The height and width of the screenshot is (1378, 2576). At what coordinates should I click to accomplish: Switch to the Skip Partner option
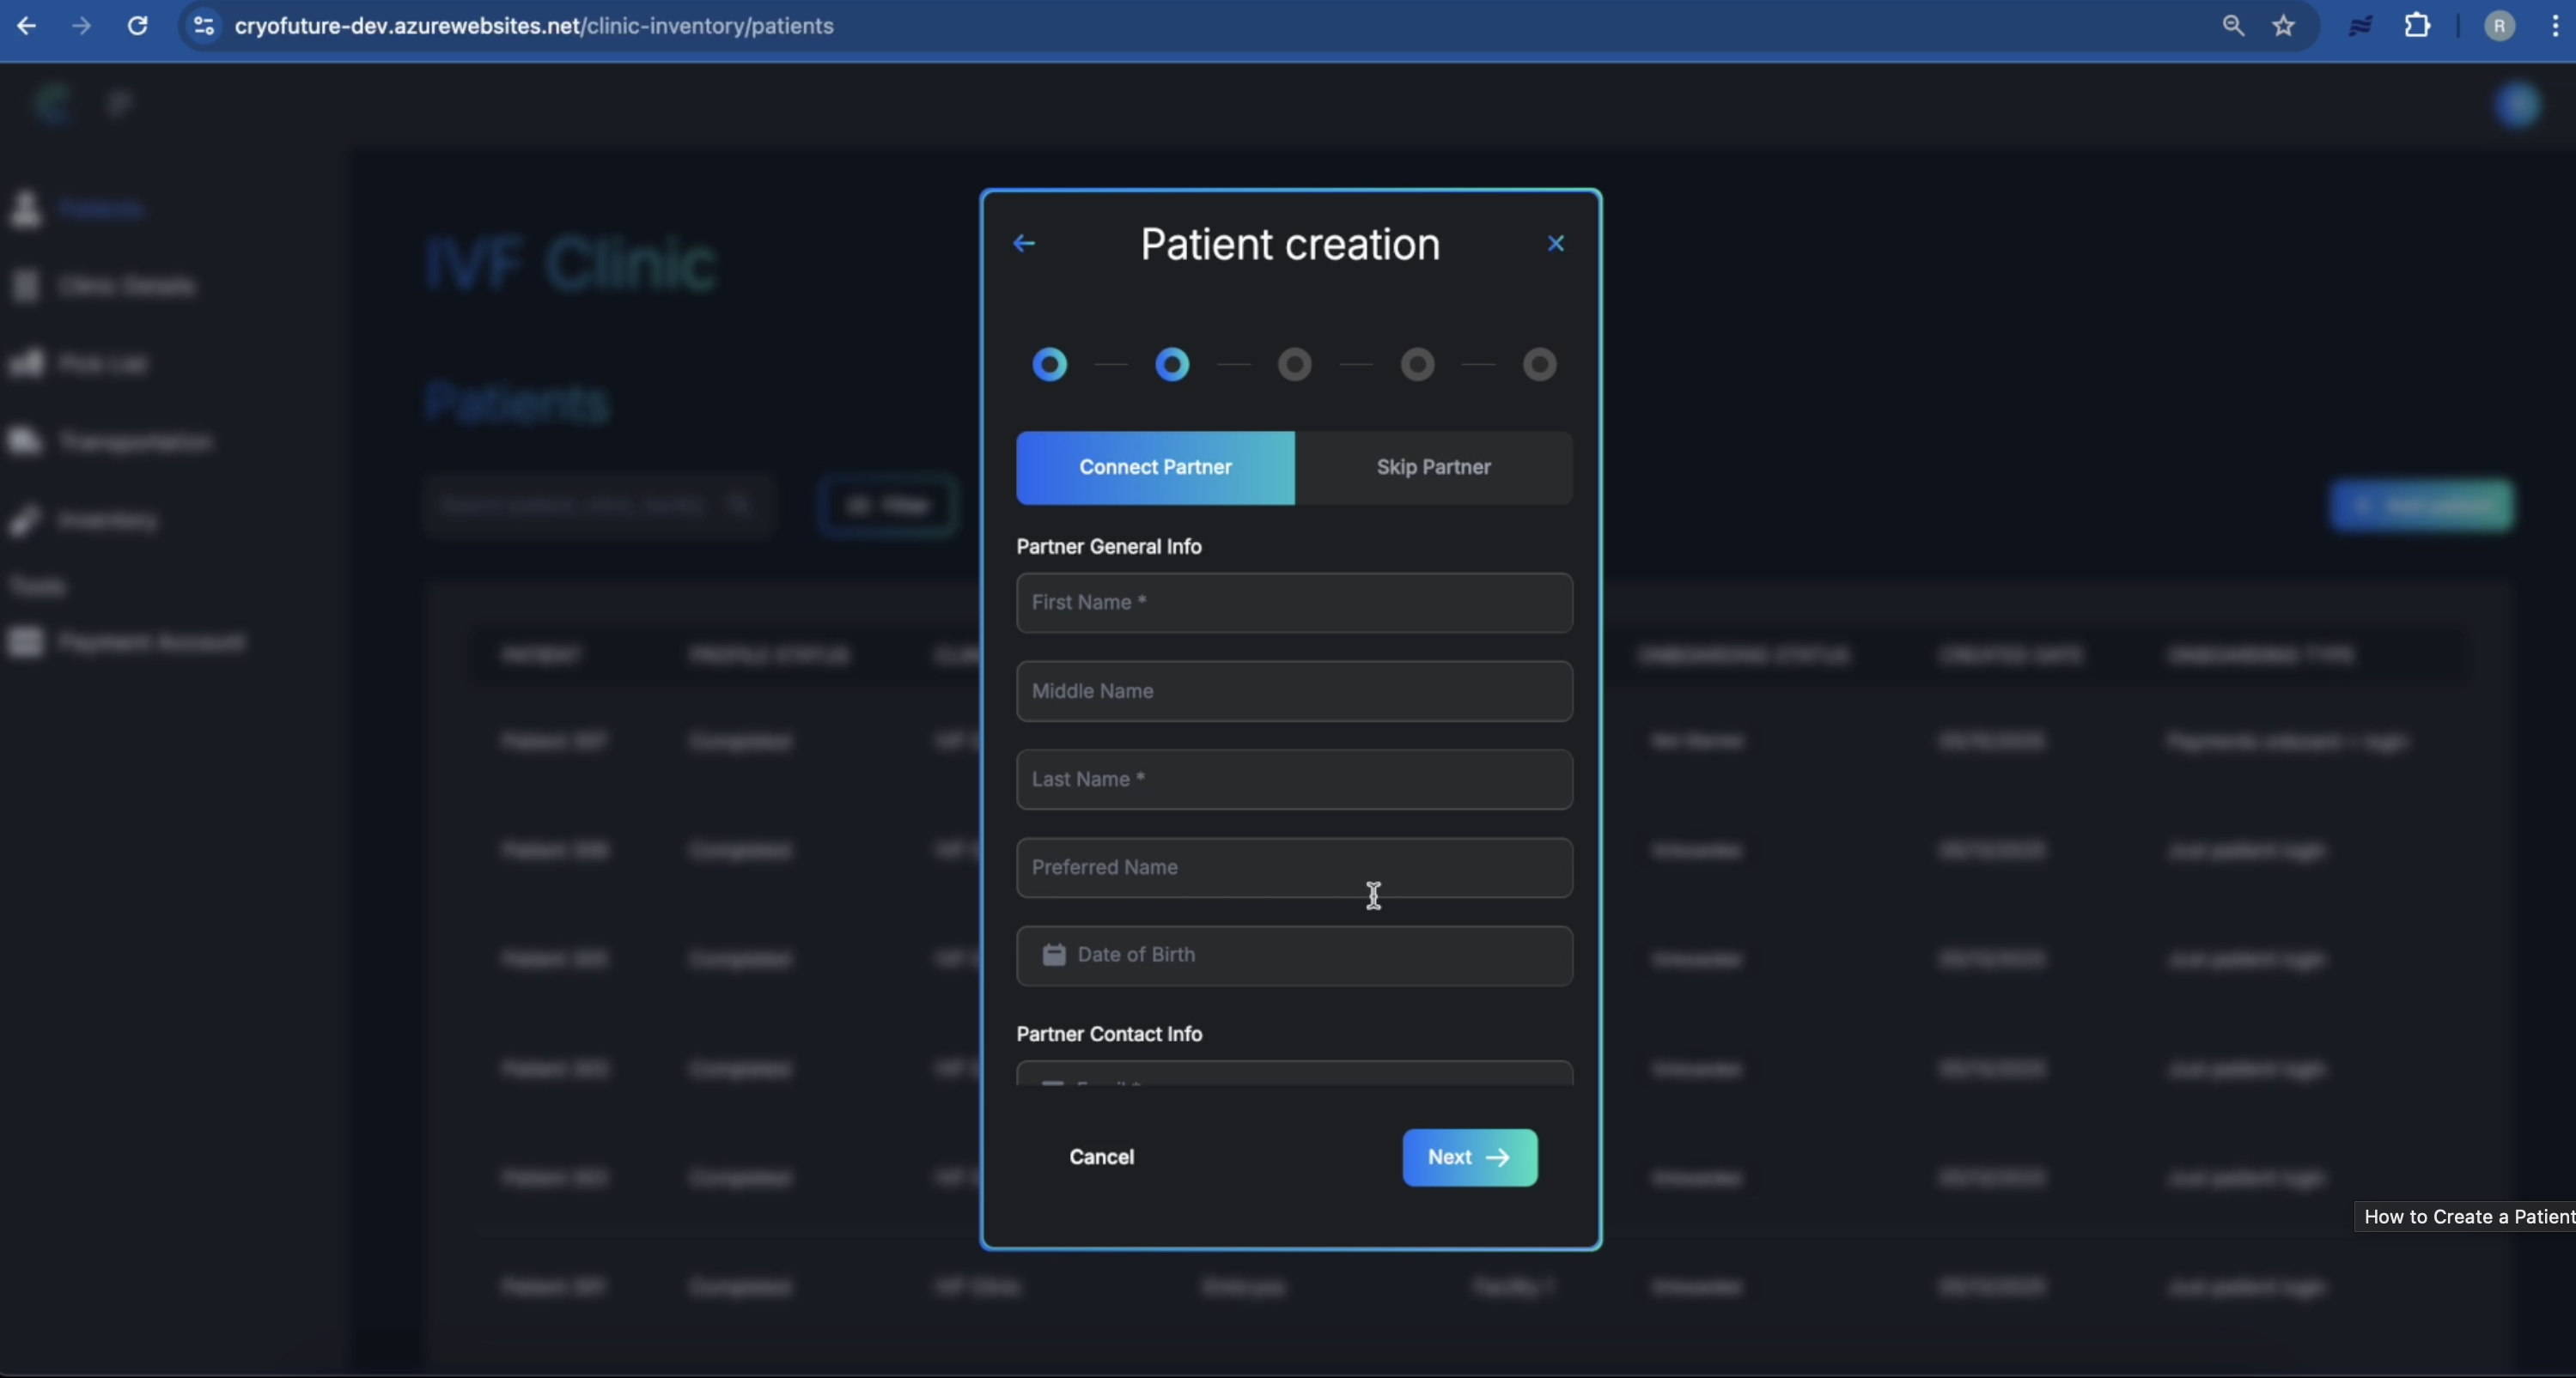[x=1433, y=467]
